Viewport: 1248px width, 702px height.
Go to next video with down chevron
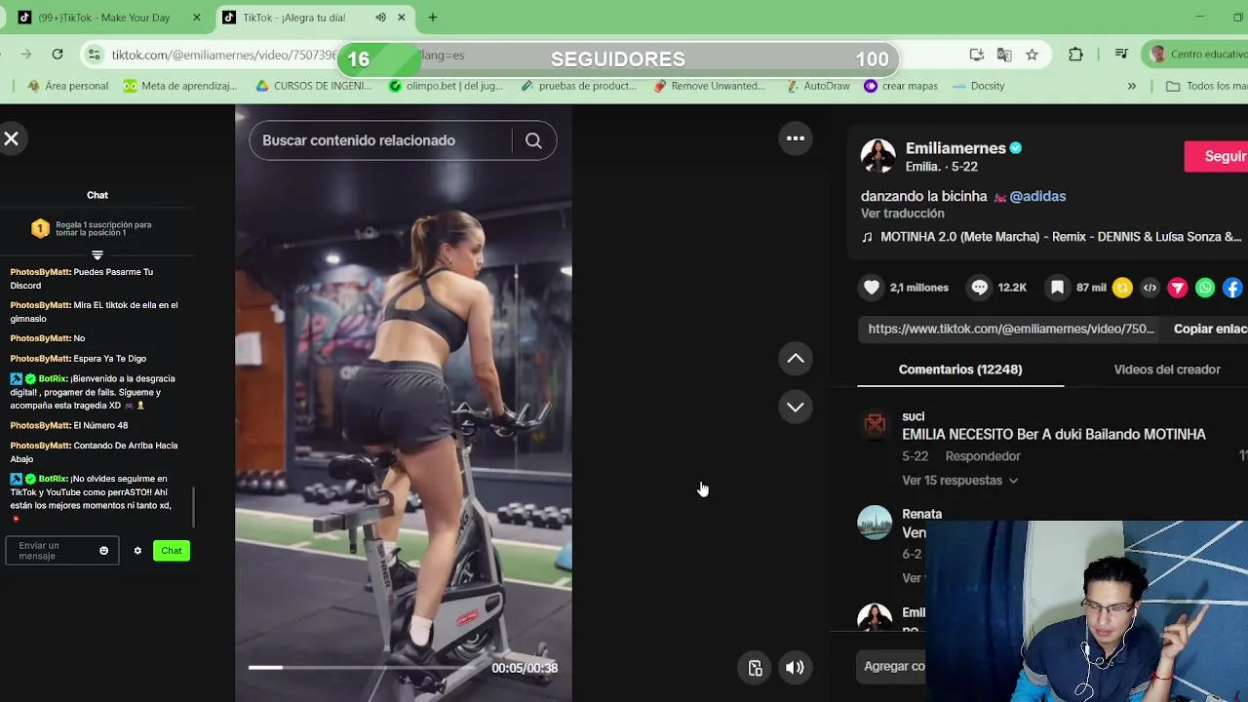click(x=796, y=407)
